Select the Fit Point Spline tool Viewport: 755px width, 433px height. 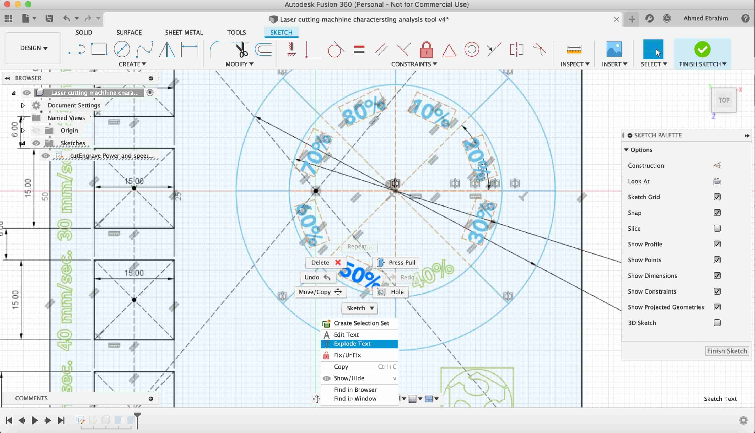144,49
